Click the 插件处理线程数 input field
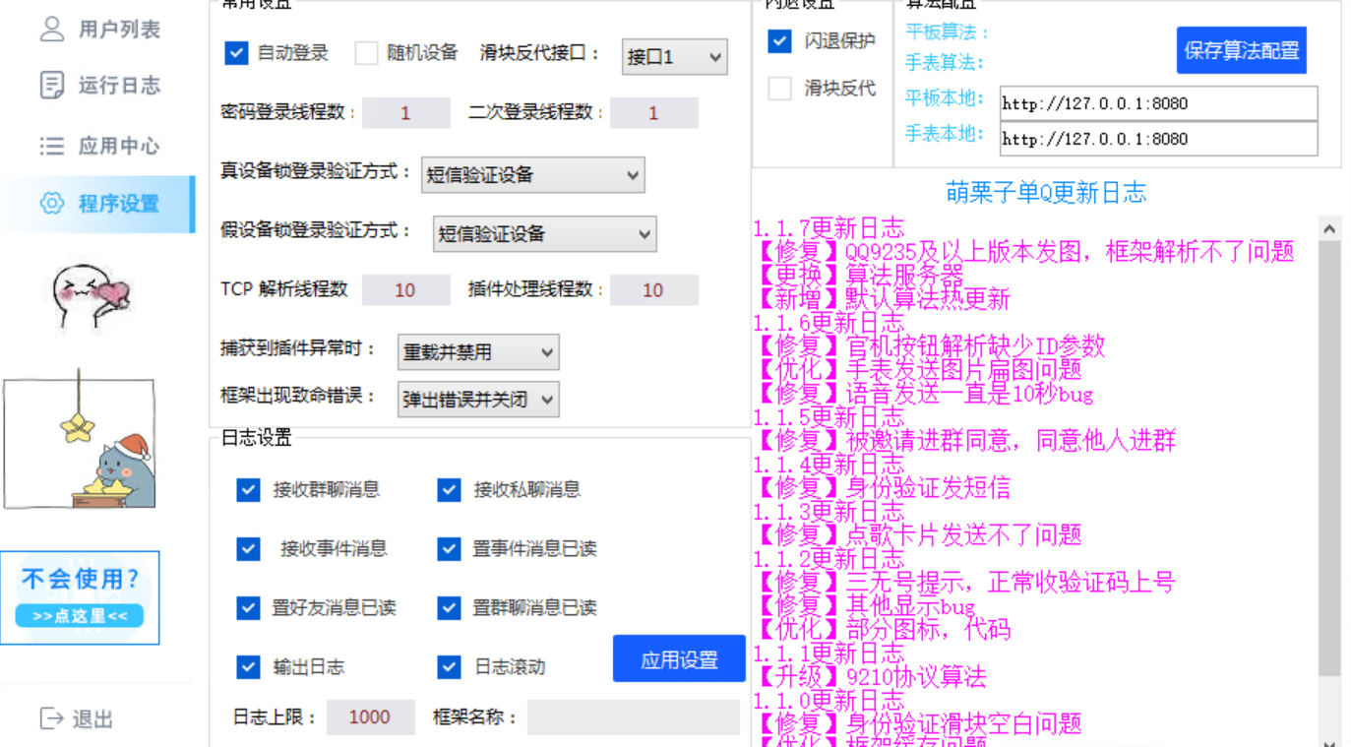The height and width of the screenshot is (747, 1351). point(653,290)
